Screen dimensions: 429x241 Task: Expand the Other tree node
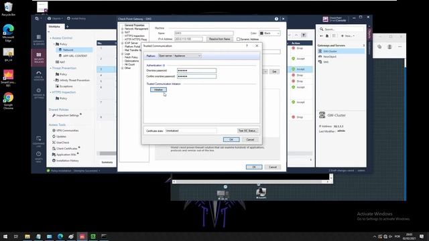click(x=123, y=68)
